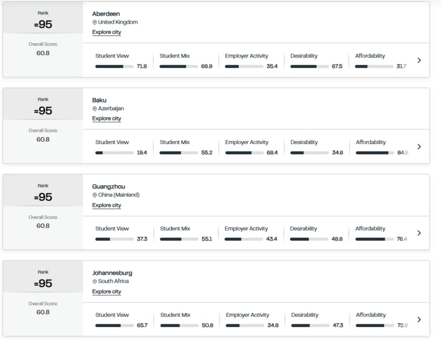Image resolution: width=441 pixels, height=339 pixels.
Task: Select the Guangzhou city title
Action: pos(108,186)
